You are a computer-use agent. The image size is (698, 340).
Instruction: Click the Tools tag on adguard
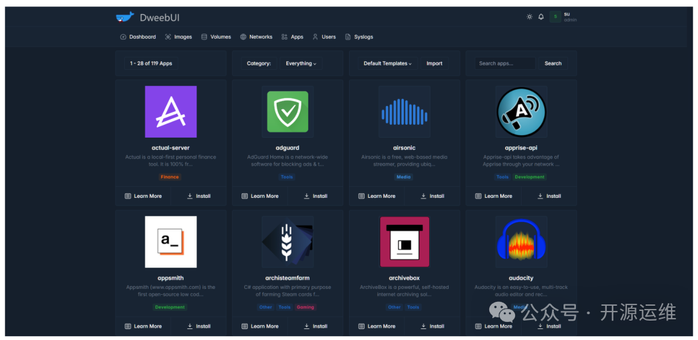(x=287, y=177)
